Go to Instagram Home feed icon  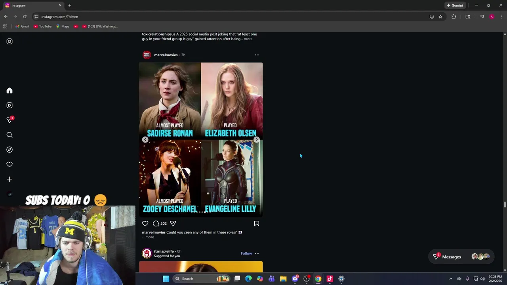click(x=10, y=91)
